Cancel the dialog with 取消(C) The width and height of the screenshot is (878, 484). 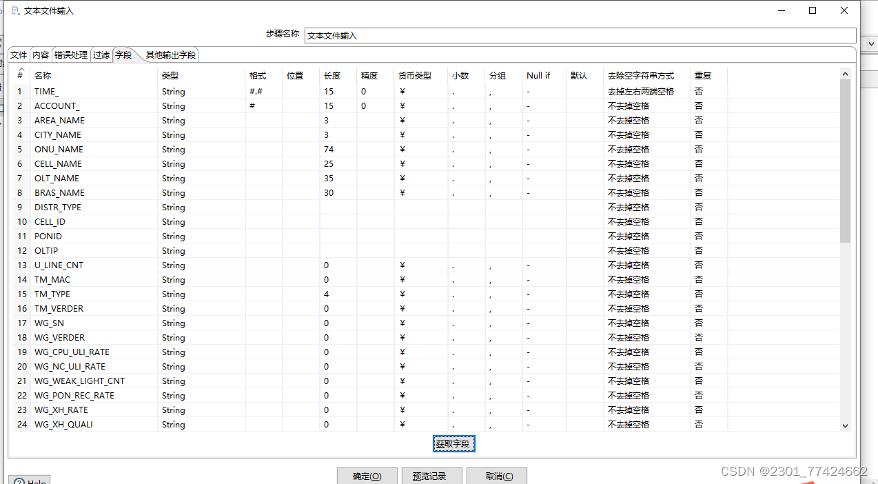(x=496, y=476)
